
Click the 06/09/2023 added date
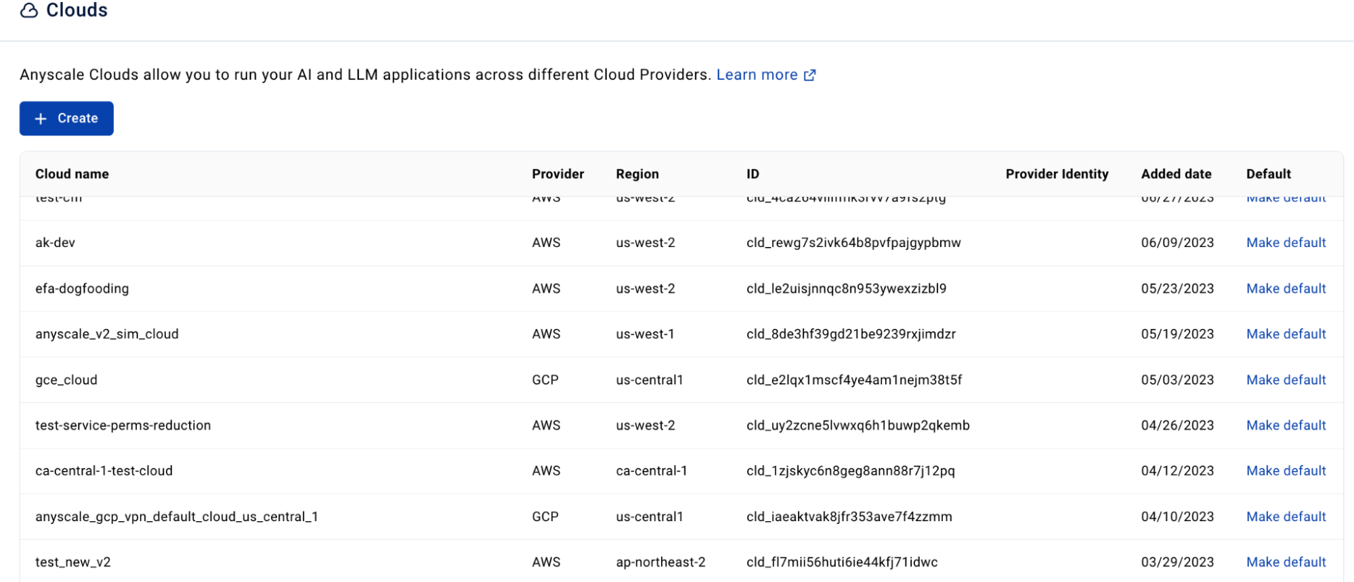tap(1177, 242)
